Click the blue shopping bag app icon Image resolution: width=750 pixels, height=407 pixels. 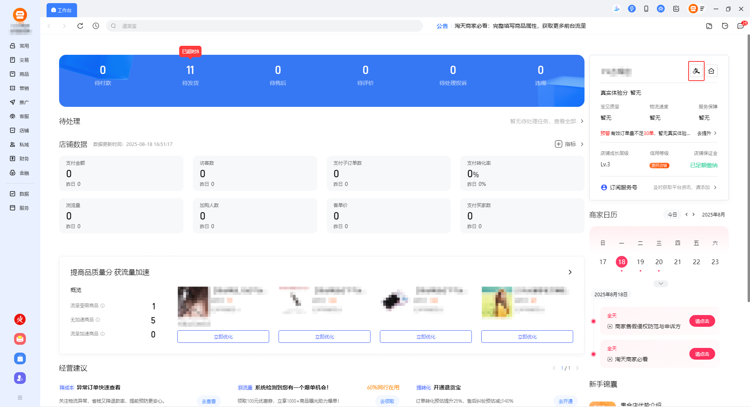click(20, 358)
